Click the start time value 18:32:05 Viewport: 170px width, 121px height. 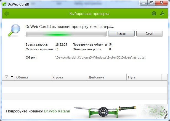[x=61, y=44]
